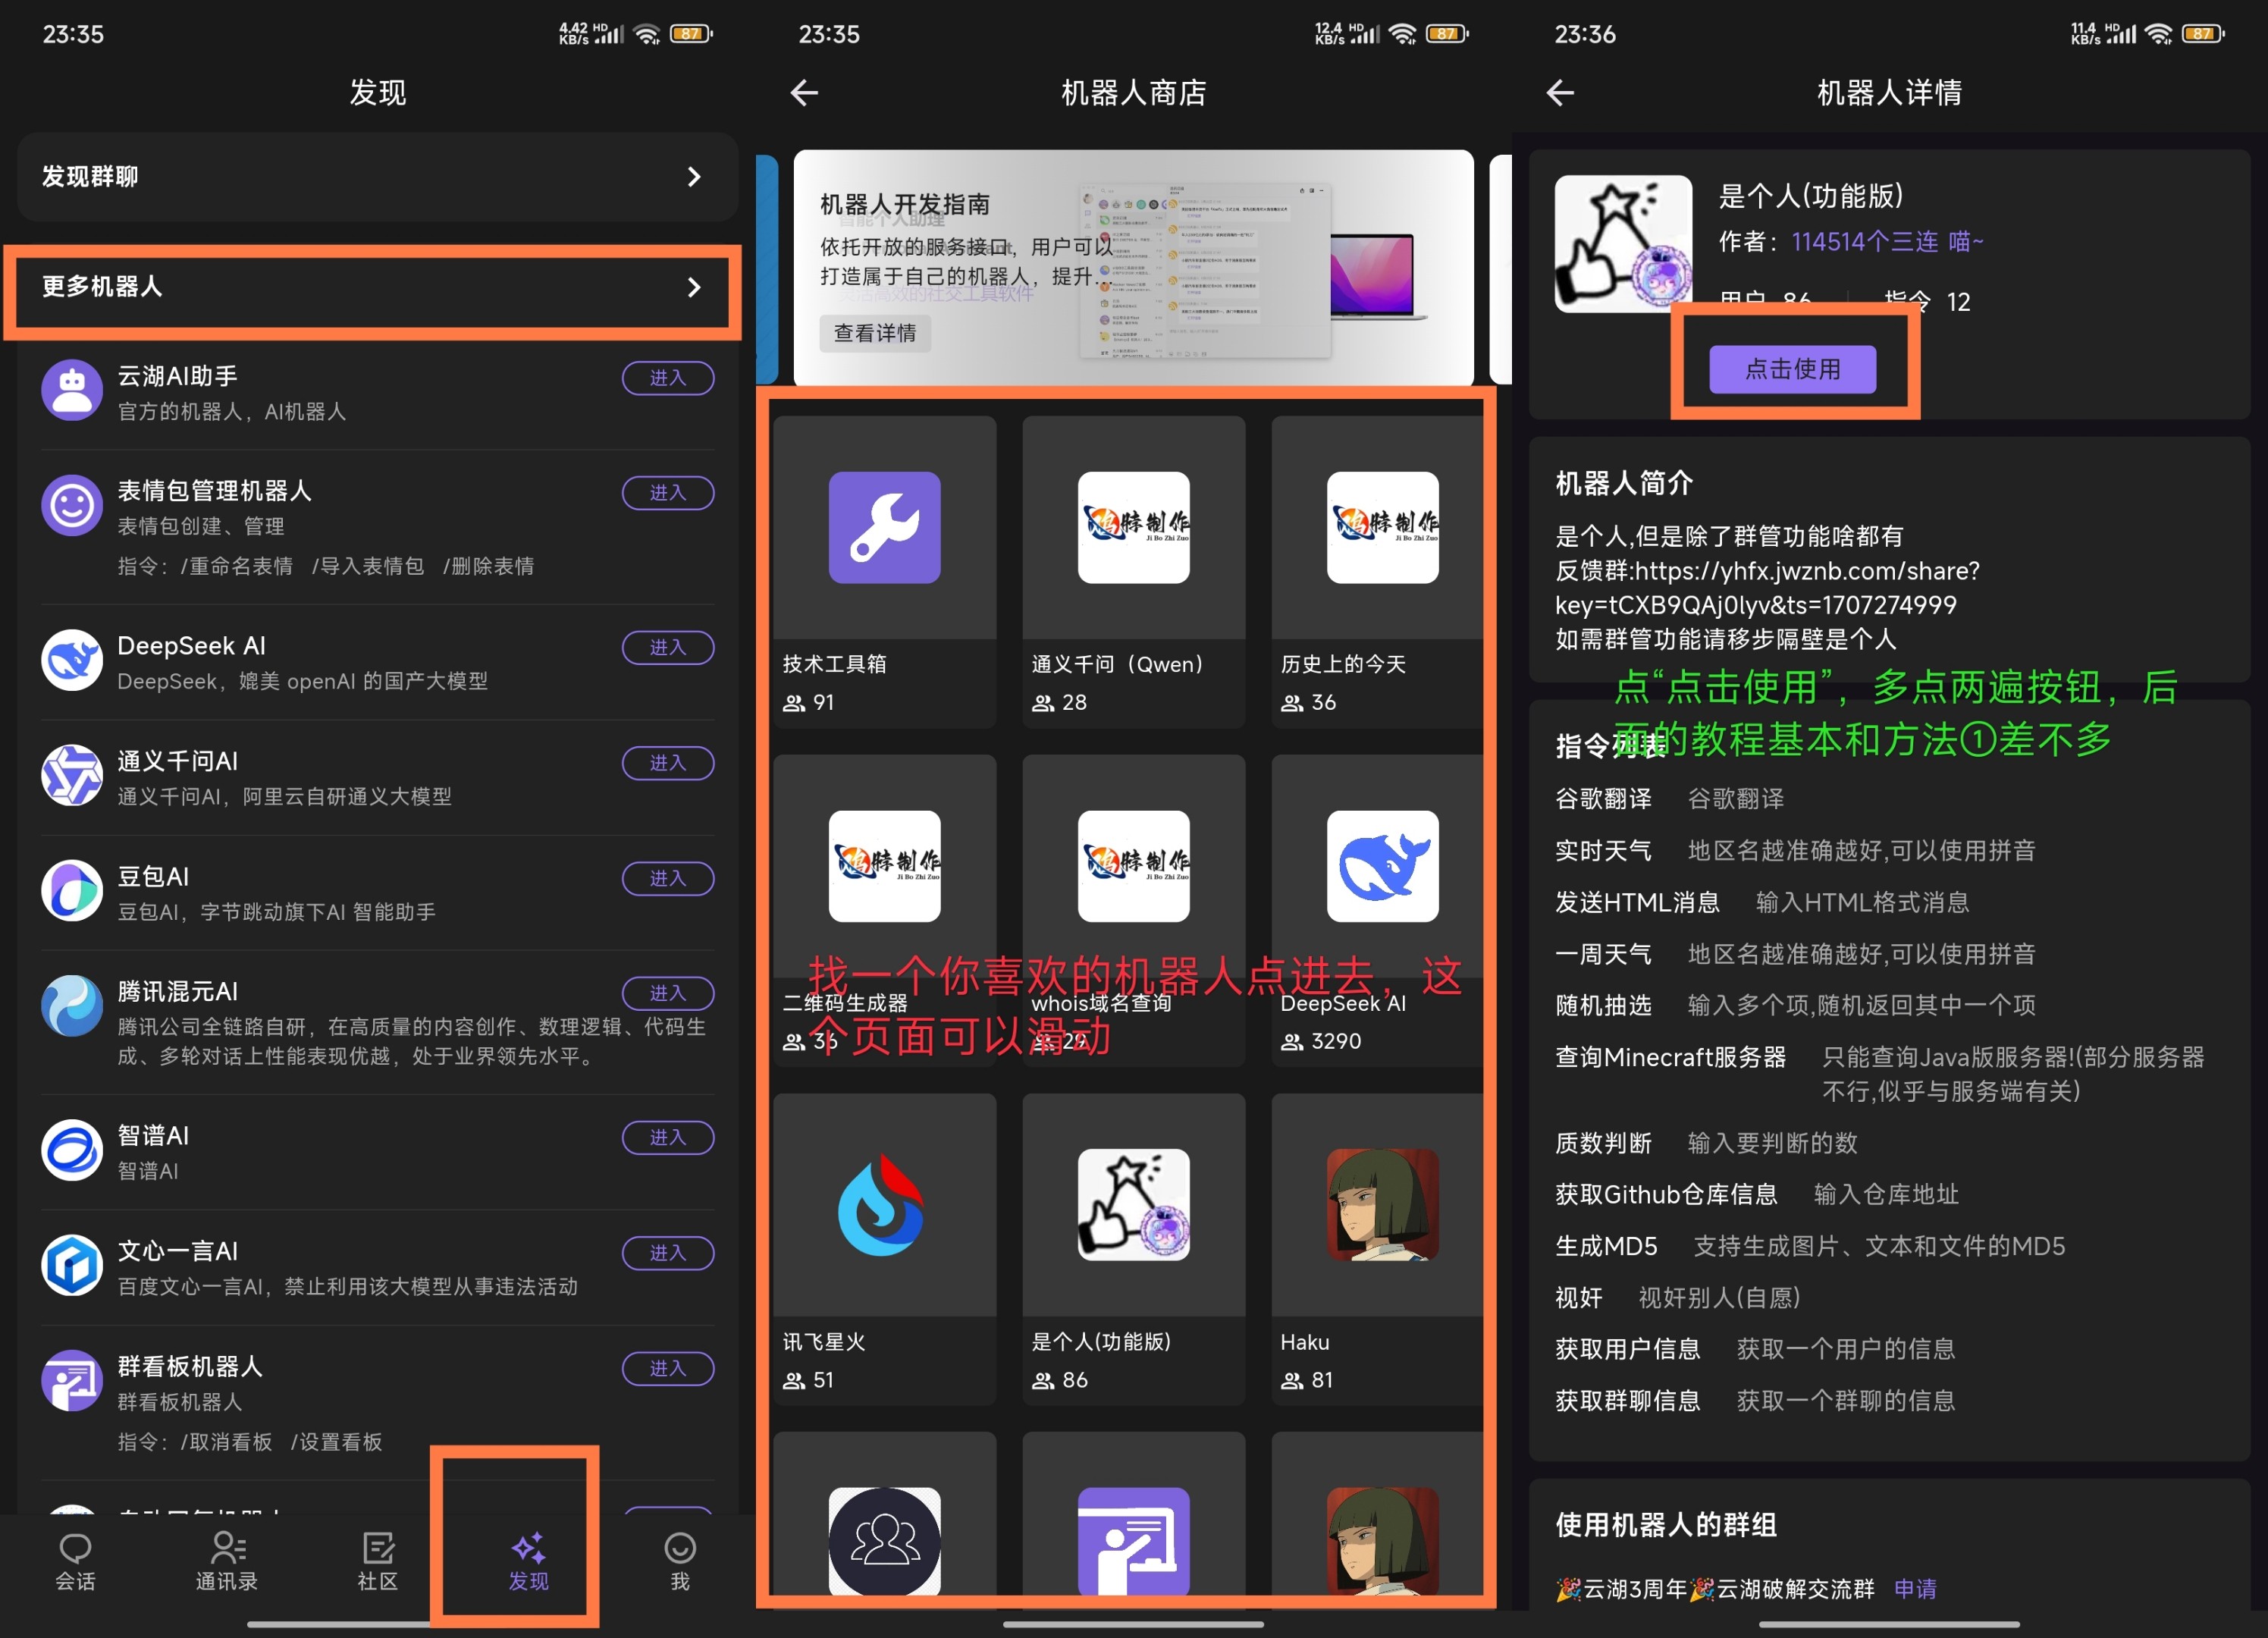Image resolution: width=2268 pixels, height=1638 pixels.
Task: Tap the 智谱AI avatar icon
Action: [72, 1150]
